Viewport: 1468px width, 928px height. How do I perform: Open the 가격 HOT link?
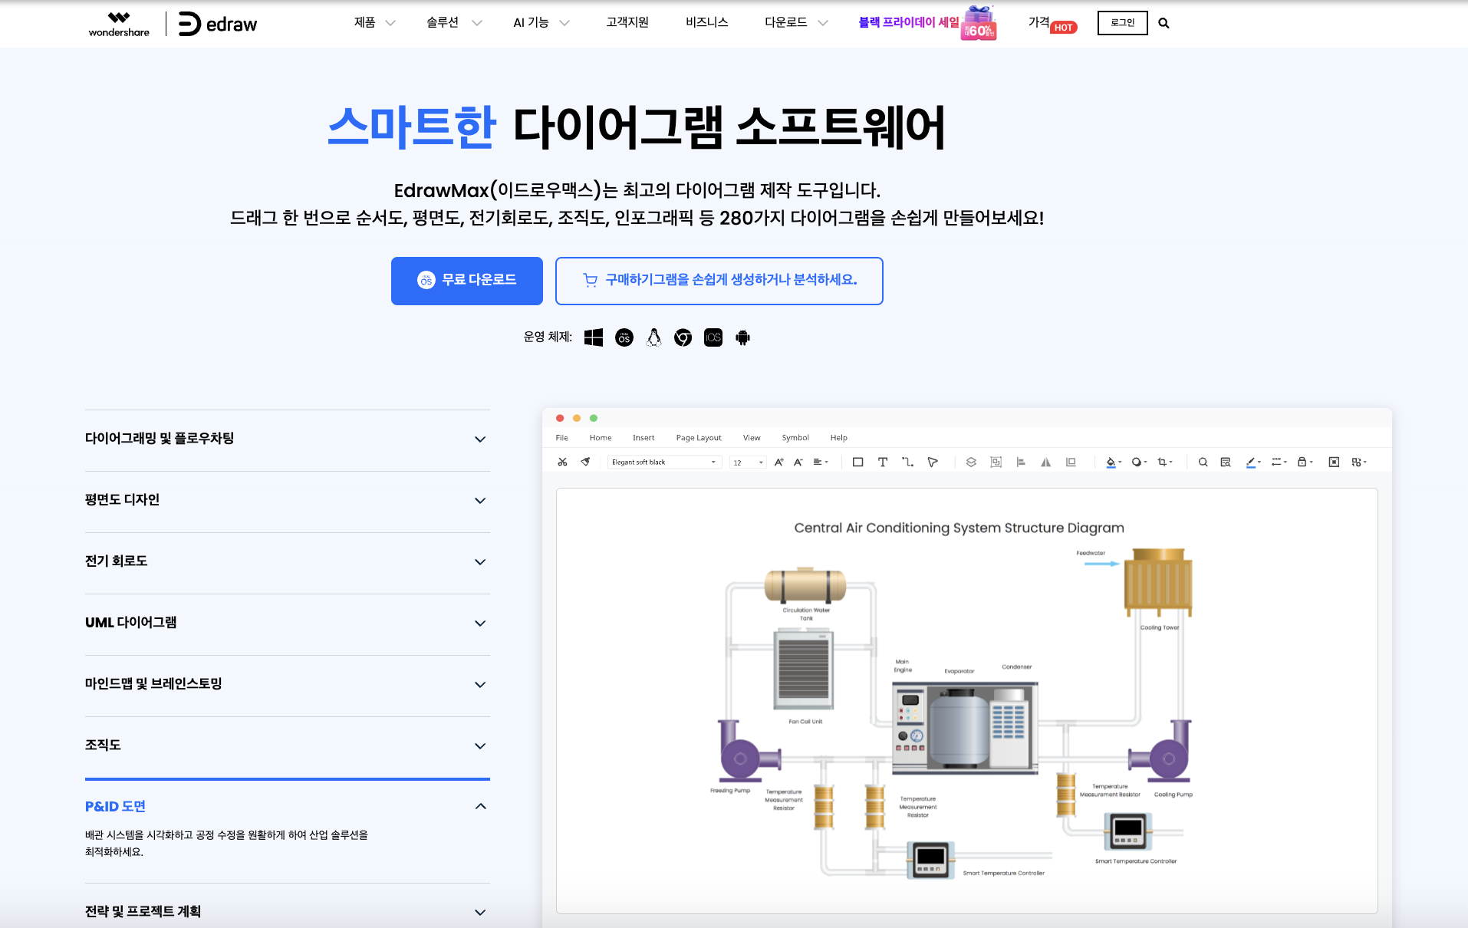[x=1052, y=24]
